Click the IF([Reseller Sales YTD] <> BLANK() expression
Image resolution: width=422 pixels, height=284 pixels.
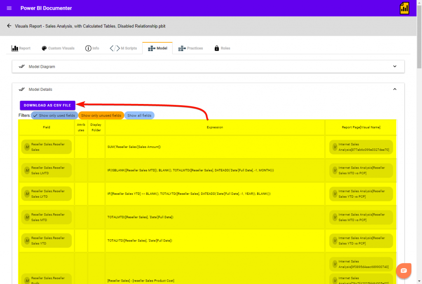coord(189,194)
